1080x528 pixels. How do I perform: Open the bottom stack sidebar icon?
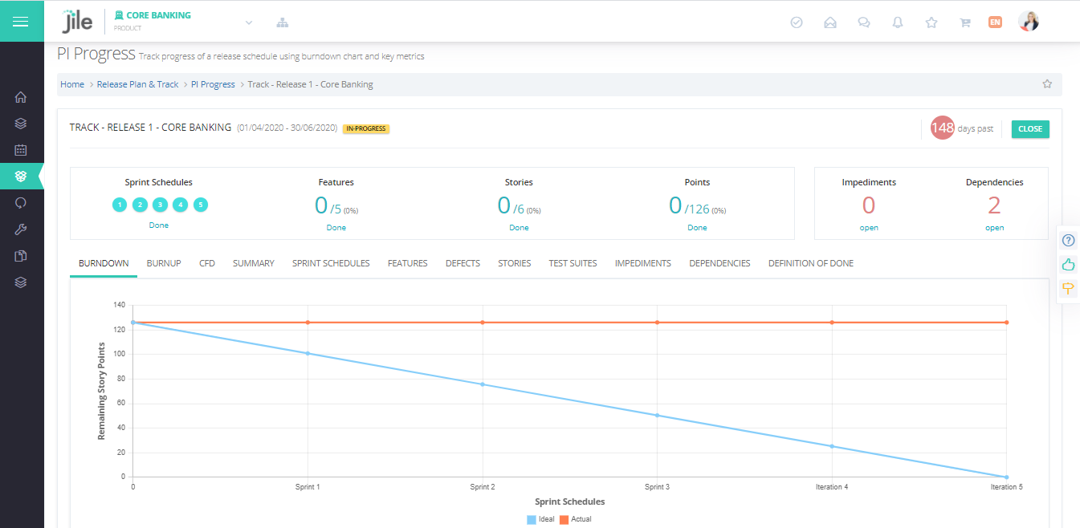coord(21,282)
